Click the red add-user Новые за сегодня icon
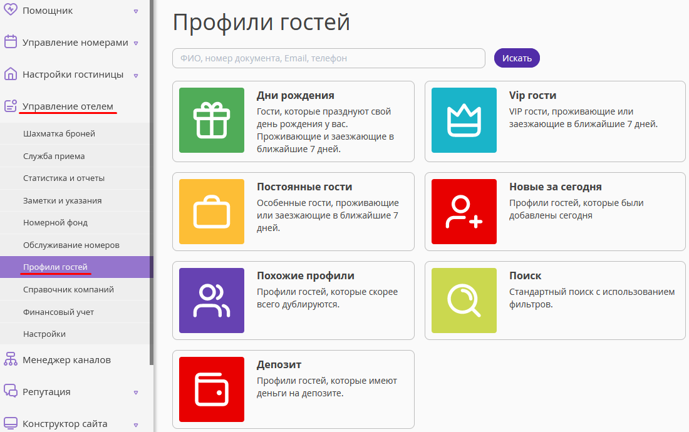689x432 pixels. click(464, 212)
